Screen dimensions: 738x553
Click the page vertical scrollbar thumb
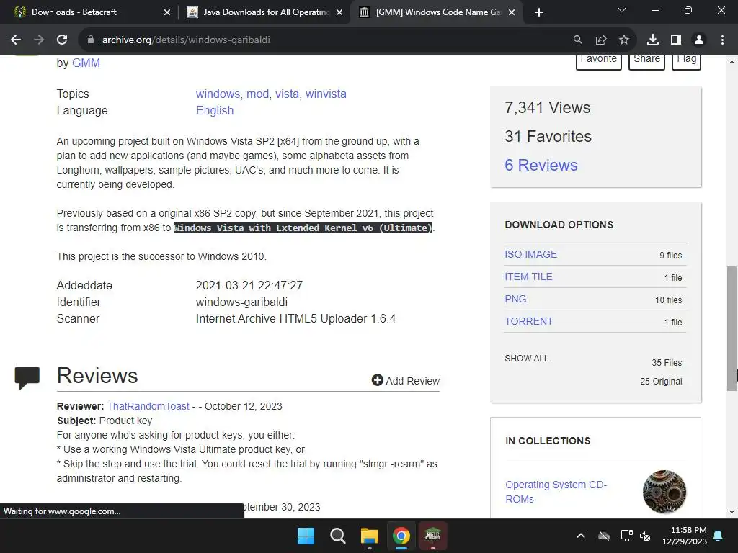732,328
